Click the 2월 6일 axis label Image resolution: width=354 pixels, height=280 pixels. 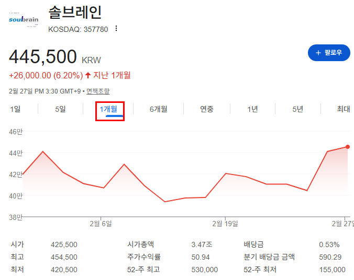[101, 224]
